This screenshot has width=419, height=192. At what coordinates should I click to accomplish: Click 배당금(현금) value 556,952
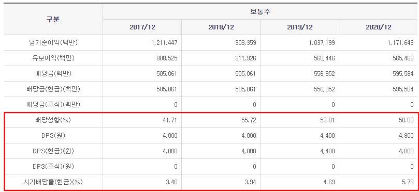pos(324,89)
